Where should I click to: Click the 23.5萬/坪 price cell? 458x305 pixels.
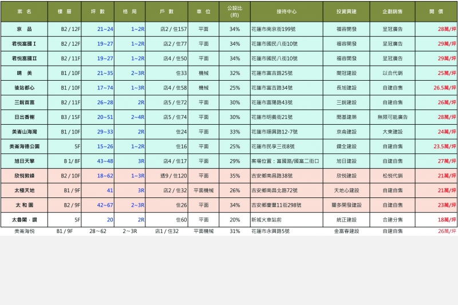tap(436, 146)
